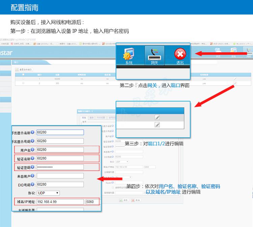The width and height of the screenshot is (253, 227).
Task: Focus the 验证名称 input field
Action: pos(60,159)
